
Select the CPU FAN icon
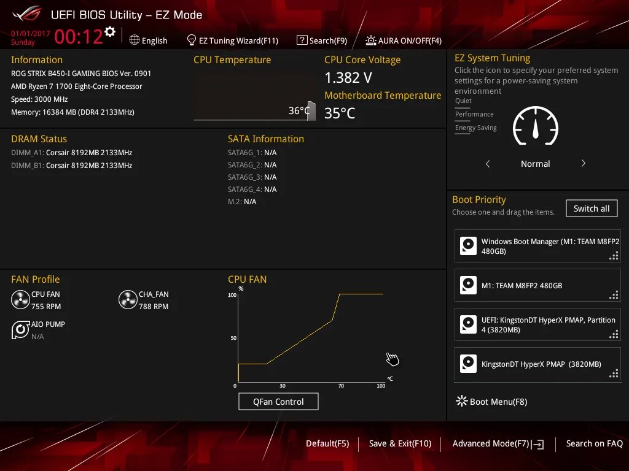(20, 299)
